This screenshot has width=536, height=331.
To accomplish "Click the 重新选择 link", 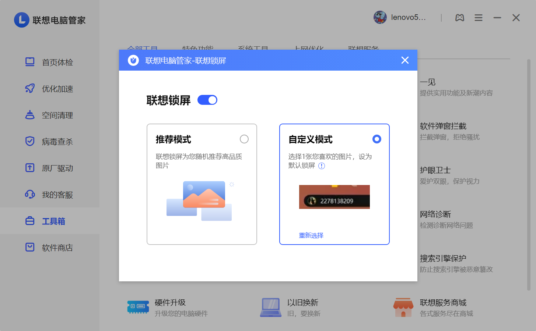I will click(x=311, y=235).
